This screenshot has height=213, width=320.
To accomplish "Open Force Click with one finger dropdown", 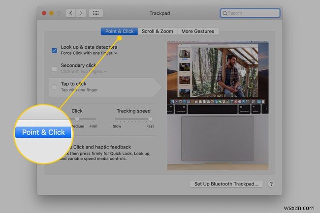I will pyautogui.click(x=89, y=53).
